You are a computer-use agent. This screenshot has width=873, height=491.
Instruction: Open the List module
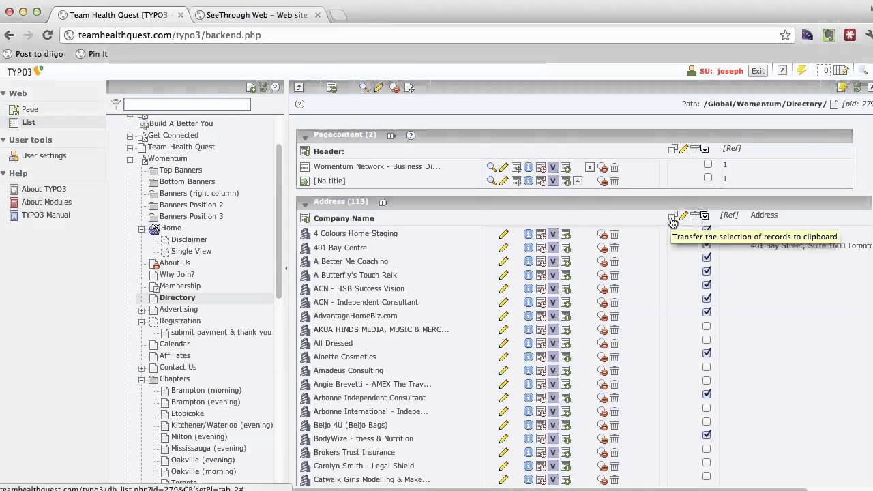(28, 122)
